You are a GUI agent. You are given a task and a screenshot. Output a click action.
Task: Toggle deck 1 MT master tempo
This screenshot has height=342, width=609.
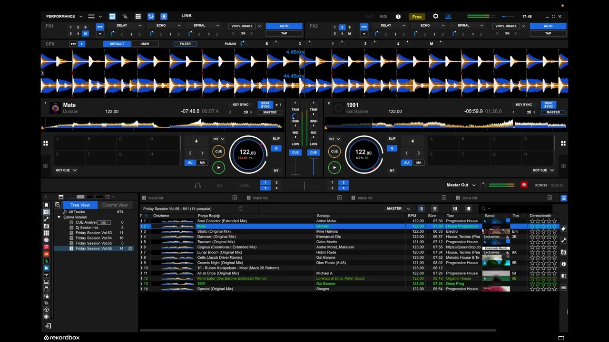(x=276, y=171)
